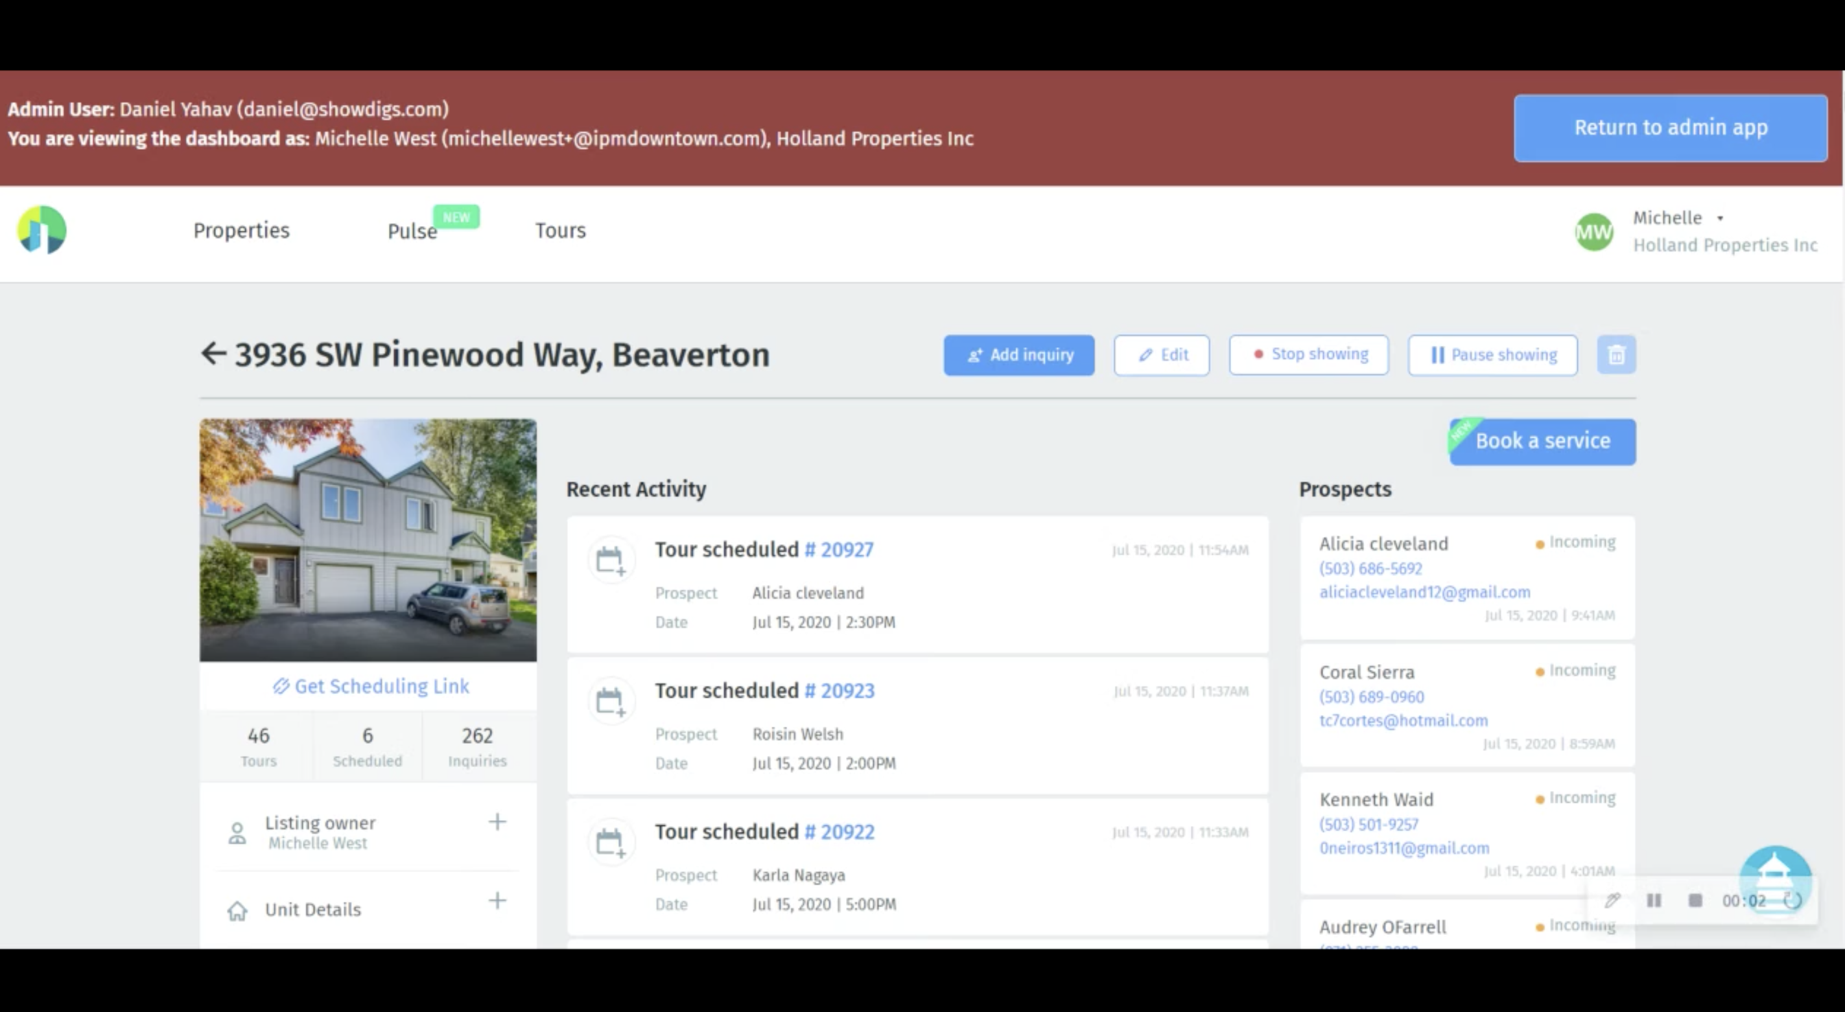Click Holland Properties Inc under Michelle

click(x=1724, y=246)
